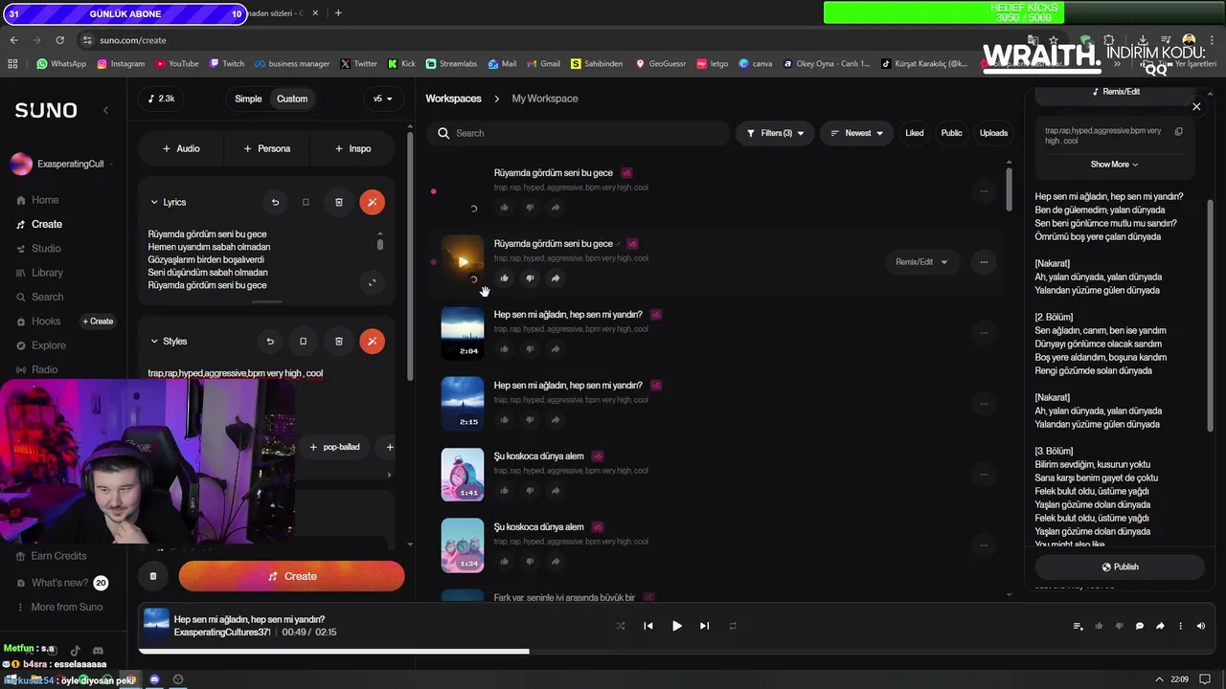Image resolution: width=1226 pixels, height=689 pixels.
Task: Open My Workspace breadcrumb
Action: click(x=545, y=99)
